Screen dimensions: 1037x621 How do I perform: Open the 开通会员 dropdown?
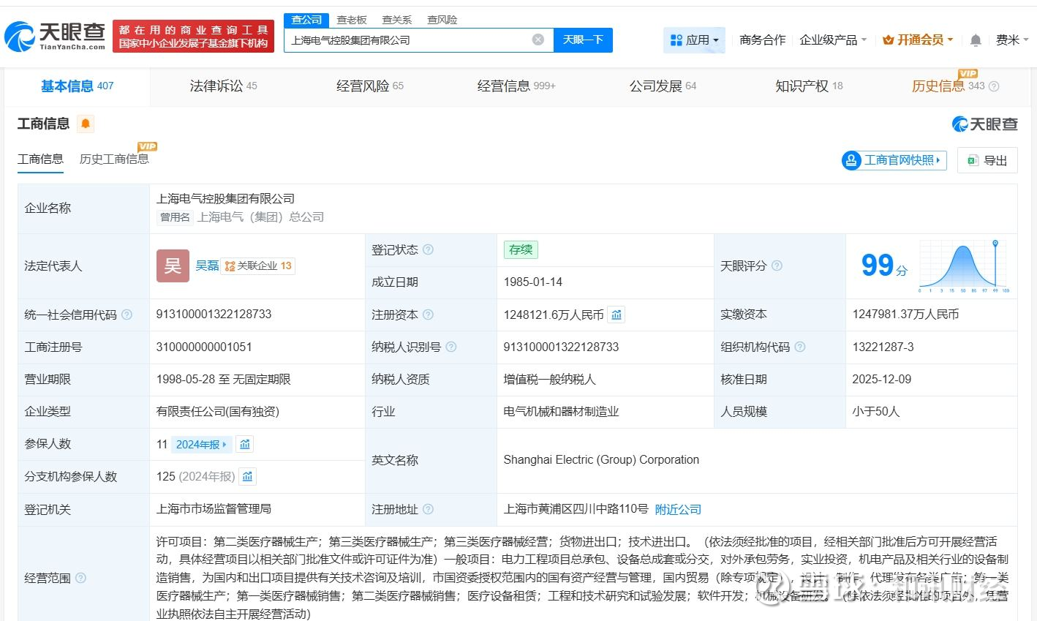coord(917,40)
